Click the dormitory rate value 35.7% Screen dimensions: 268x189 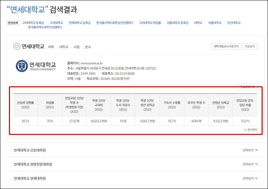[x=172, y=121]
